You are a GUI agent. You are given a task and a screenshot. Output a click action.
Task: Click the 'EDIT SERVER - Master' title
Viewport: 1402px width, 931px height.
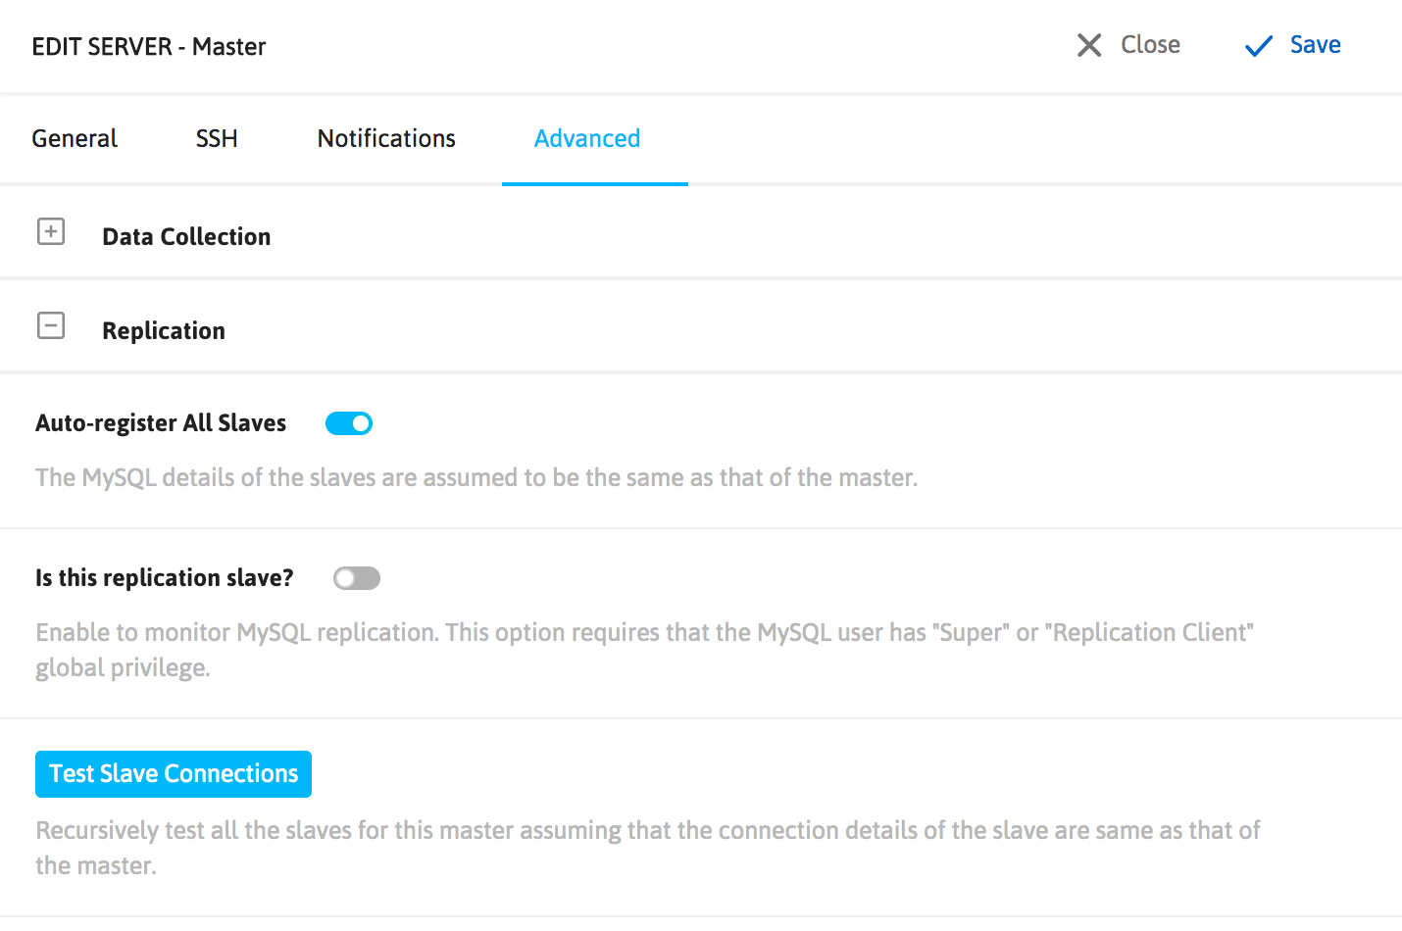click(x=149, y=47)
